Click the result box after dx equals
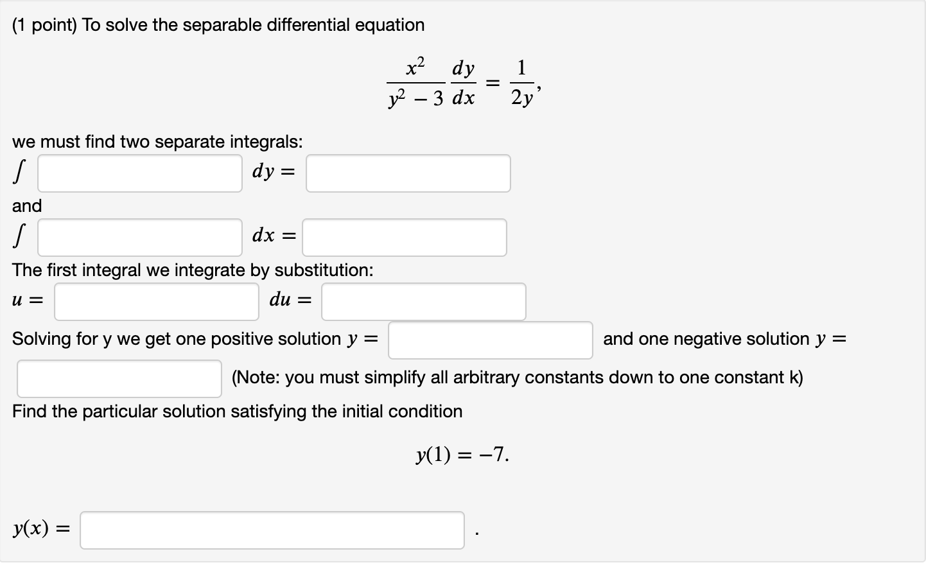 (403, 237)
